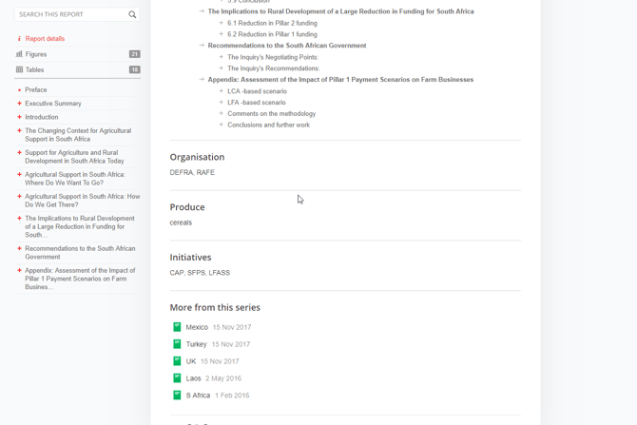Click the arrow before LCA-based scenario

[221, 91]
